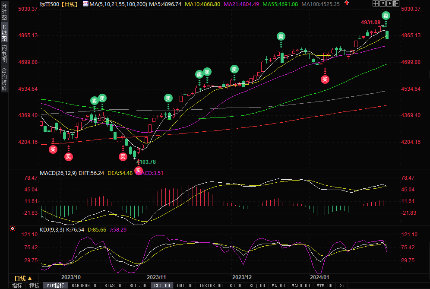
Task: Click the red buy marker in 2024/01
Action: coord(325,79)
